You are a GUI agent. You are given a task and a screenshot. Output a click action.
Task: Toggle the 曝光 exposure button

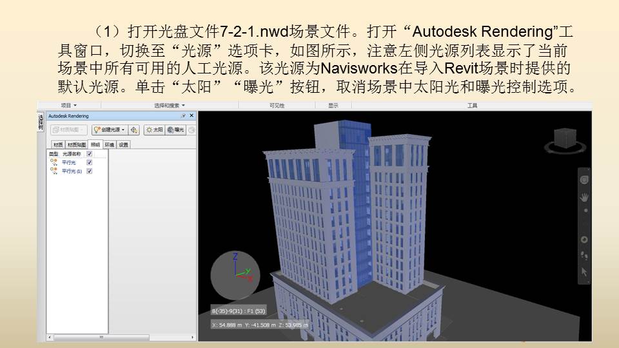(x=175, y=130)
